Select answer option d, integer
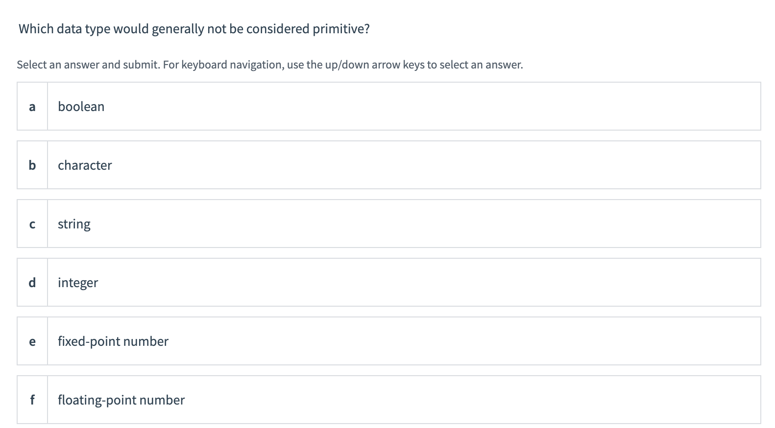 [387, 282]
